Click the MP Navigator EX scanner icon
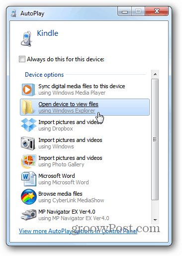182x256 pixels. pos(28,215)
